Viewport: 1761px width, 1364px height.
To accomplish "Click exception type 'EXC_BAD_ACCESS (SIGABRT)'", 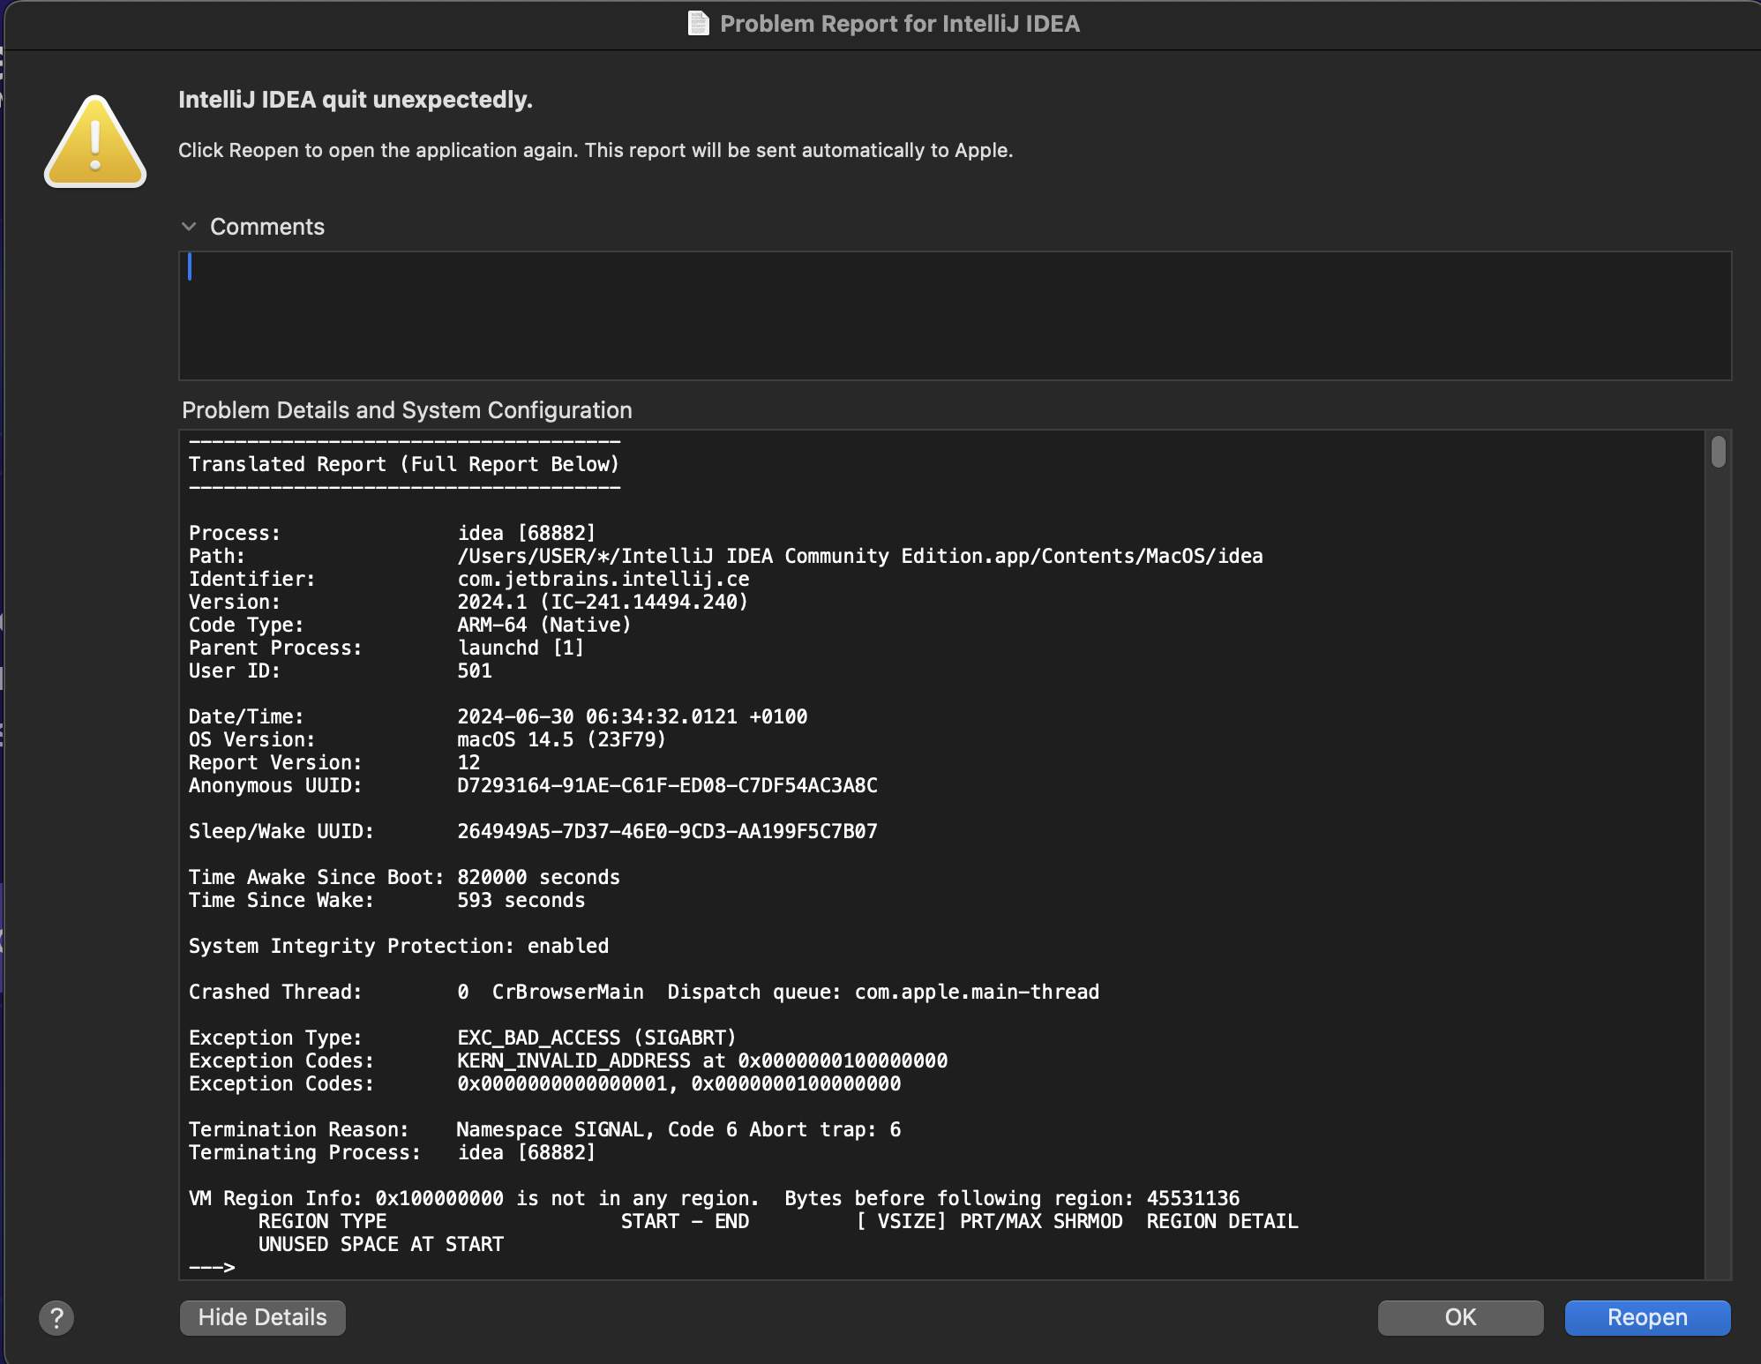I will coord(596,1038).
